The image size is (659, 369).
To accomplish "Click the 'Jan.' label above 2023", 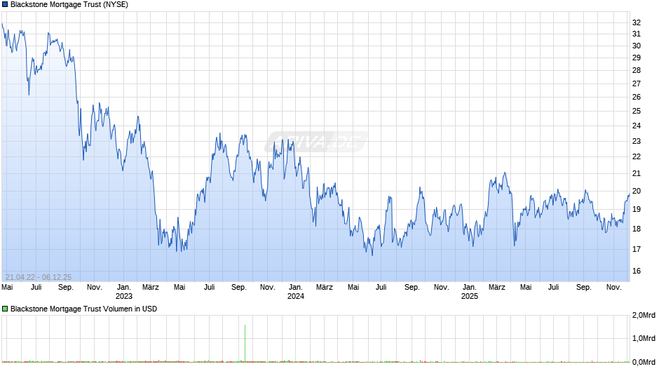I will tap(123, 288).
